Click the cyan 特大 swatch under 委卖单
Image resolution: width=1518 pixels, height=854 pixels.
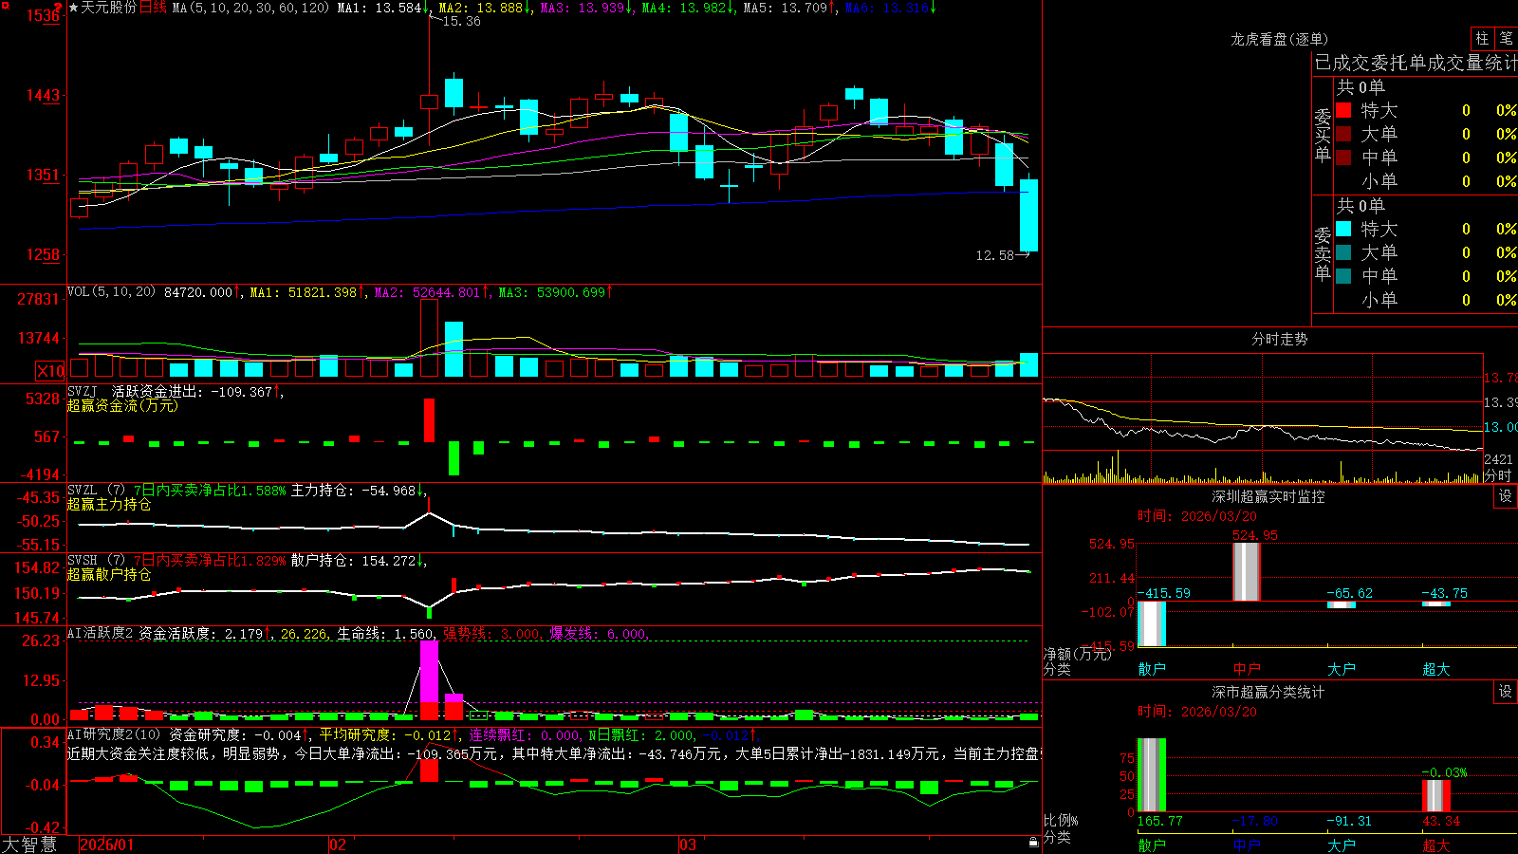coord(1343,229)
